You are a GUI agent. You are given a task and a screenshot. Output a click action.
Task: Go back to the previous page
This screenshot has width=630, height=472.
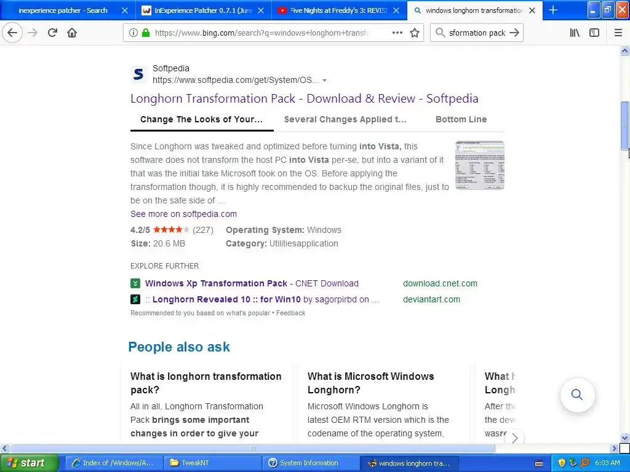[12, 33]
